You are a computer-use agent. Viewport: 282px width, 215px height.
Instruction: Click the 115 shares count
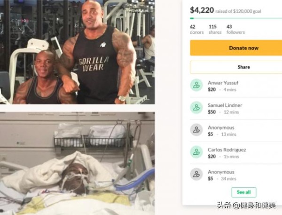point(215,29)
